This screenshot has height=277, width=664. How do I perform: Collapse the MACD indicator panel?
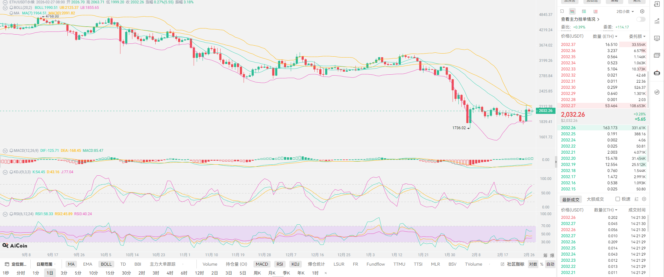tap(5, 151)
